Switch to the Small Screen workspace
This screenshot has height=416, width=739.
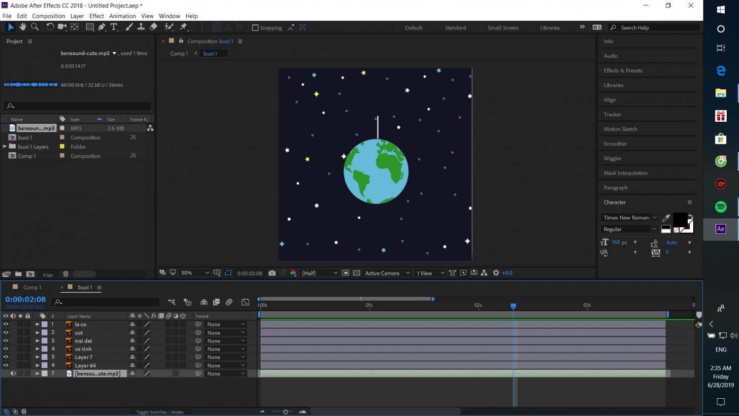pyautogui.click(x=503, y=28)
